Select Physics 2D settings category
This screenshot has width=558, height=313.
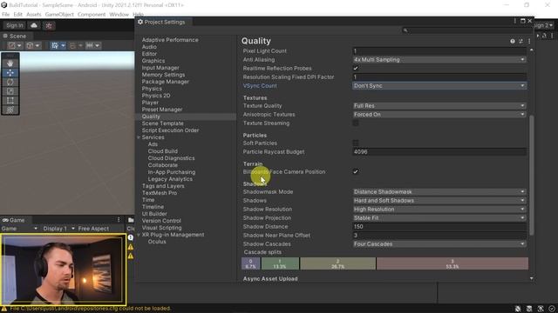click(156, 96)
